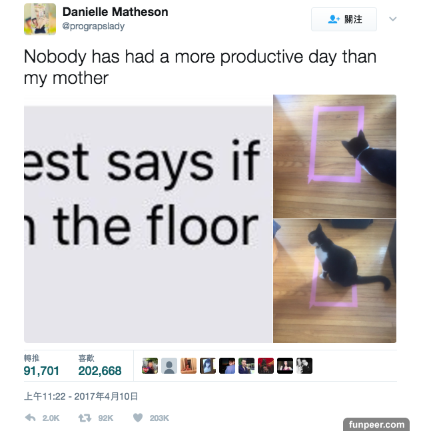Click the reply arrow icon
423x431 pixels.
30,418
